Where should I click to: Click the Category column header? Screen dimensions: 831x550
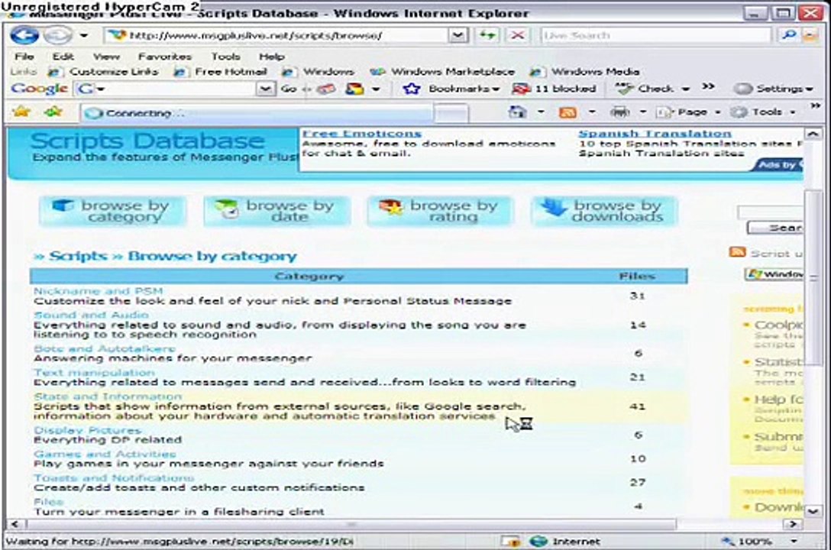click(309, 276)
